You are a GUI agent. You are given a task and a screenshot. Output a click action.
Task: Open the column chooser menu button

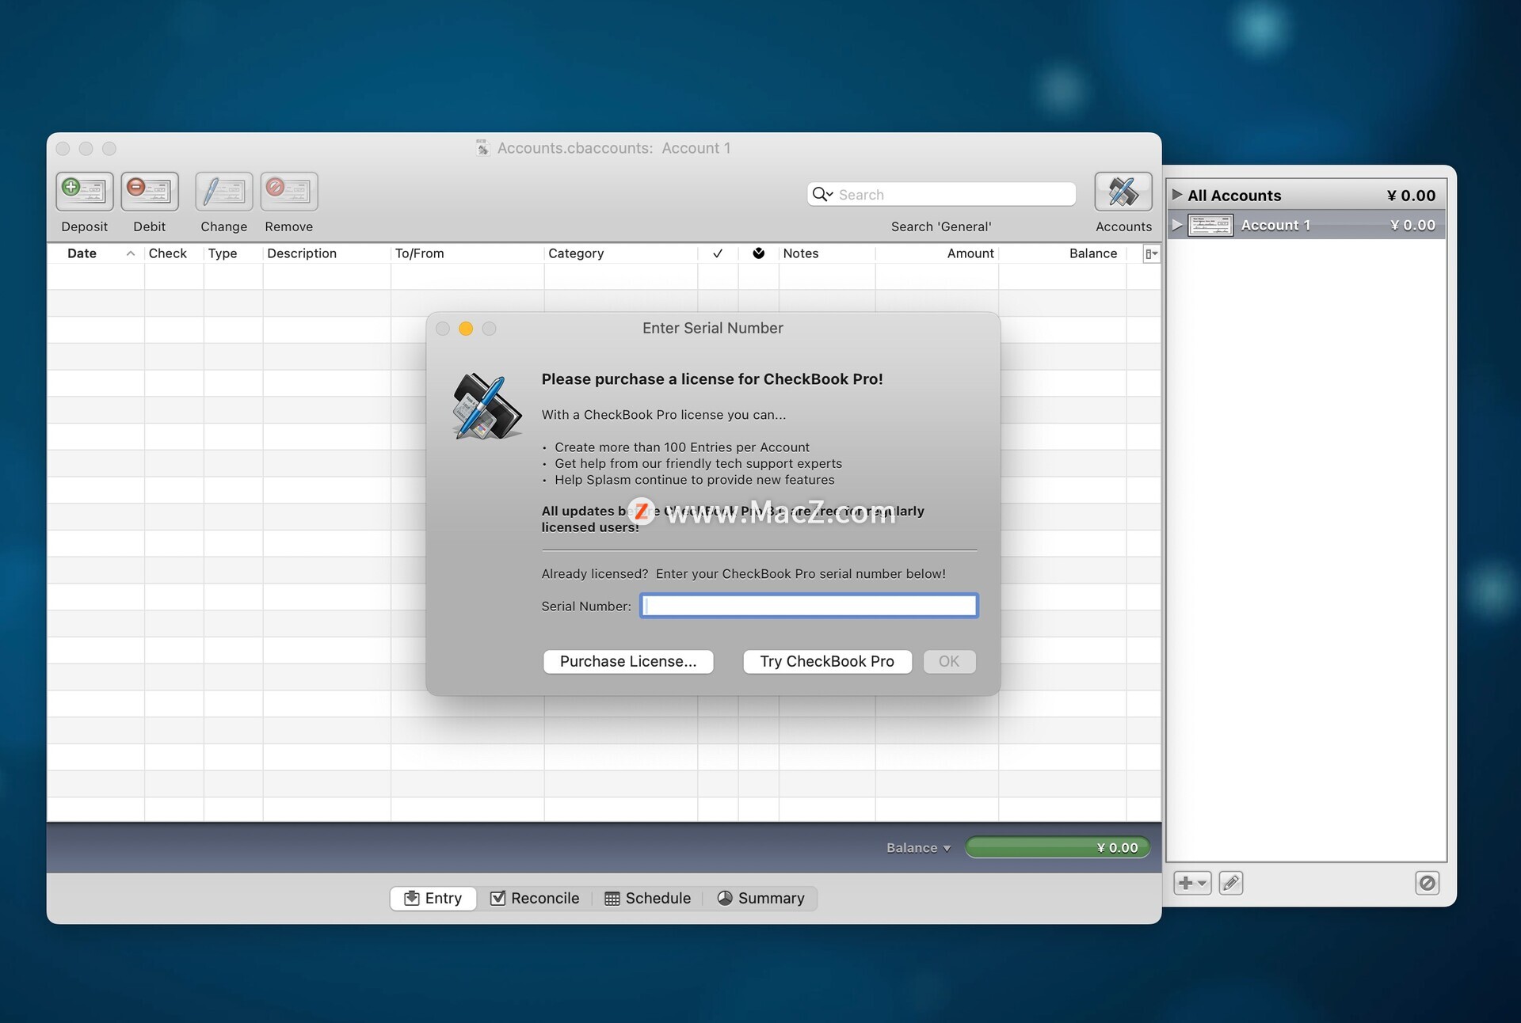[x=1152, y=253]
